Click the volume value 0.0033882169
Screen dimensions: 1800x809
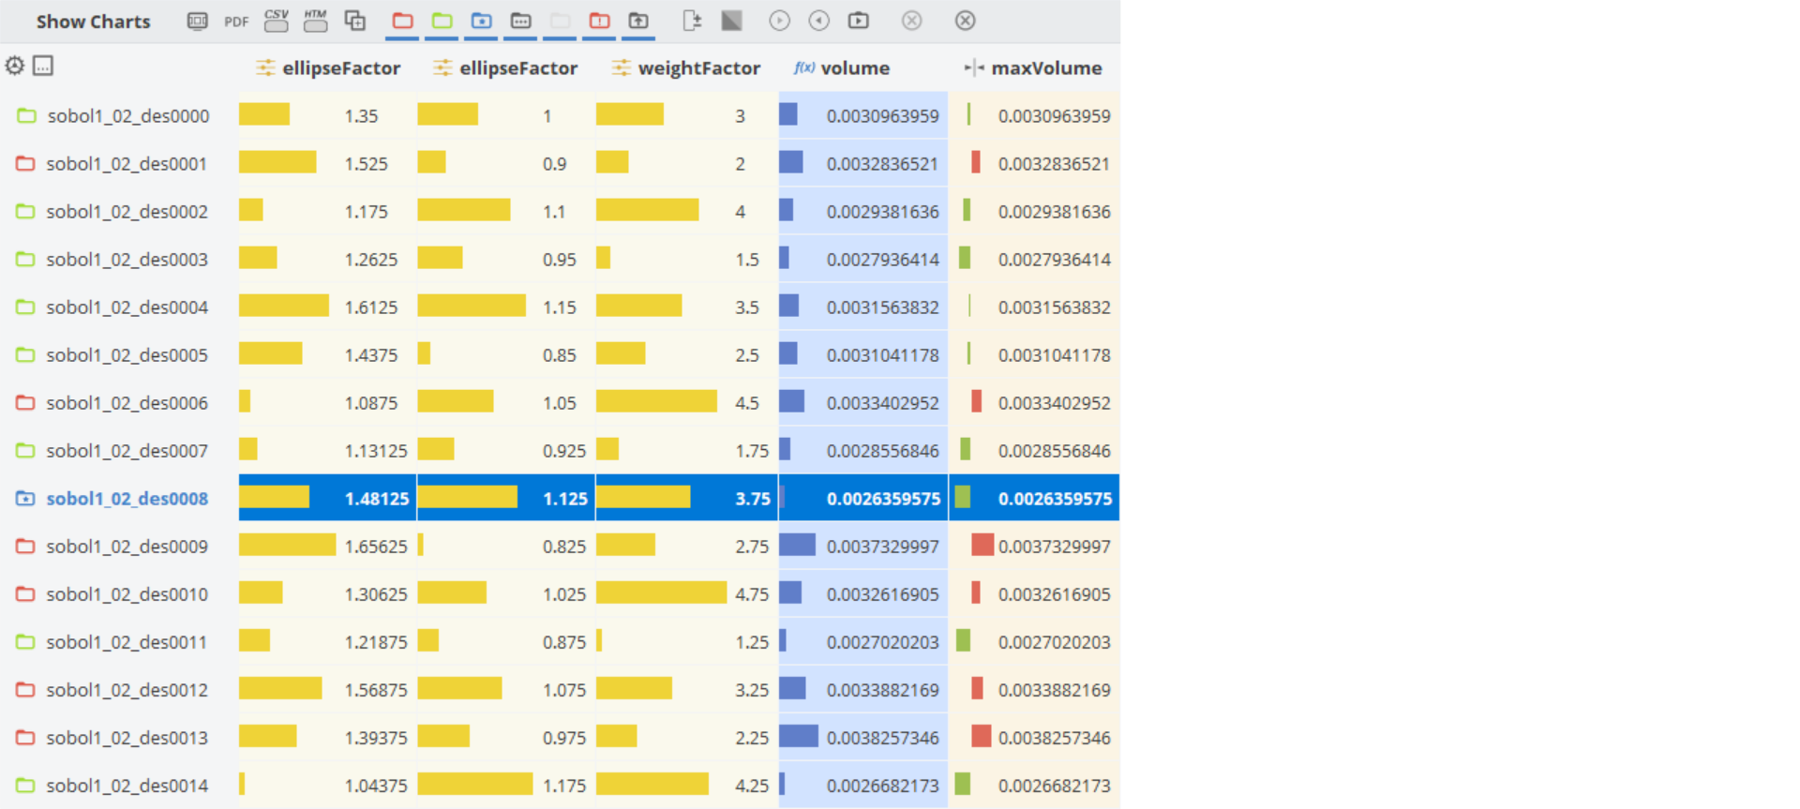coord(882,690)
